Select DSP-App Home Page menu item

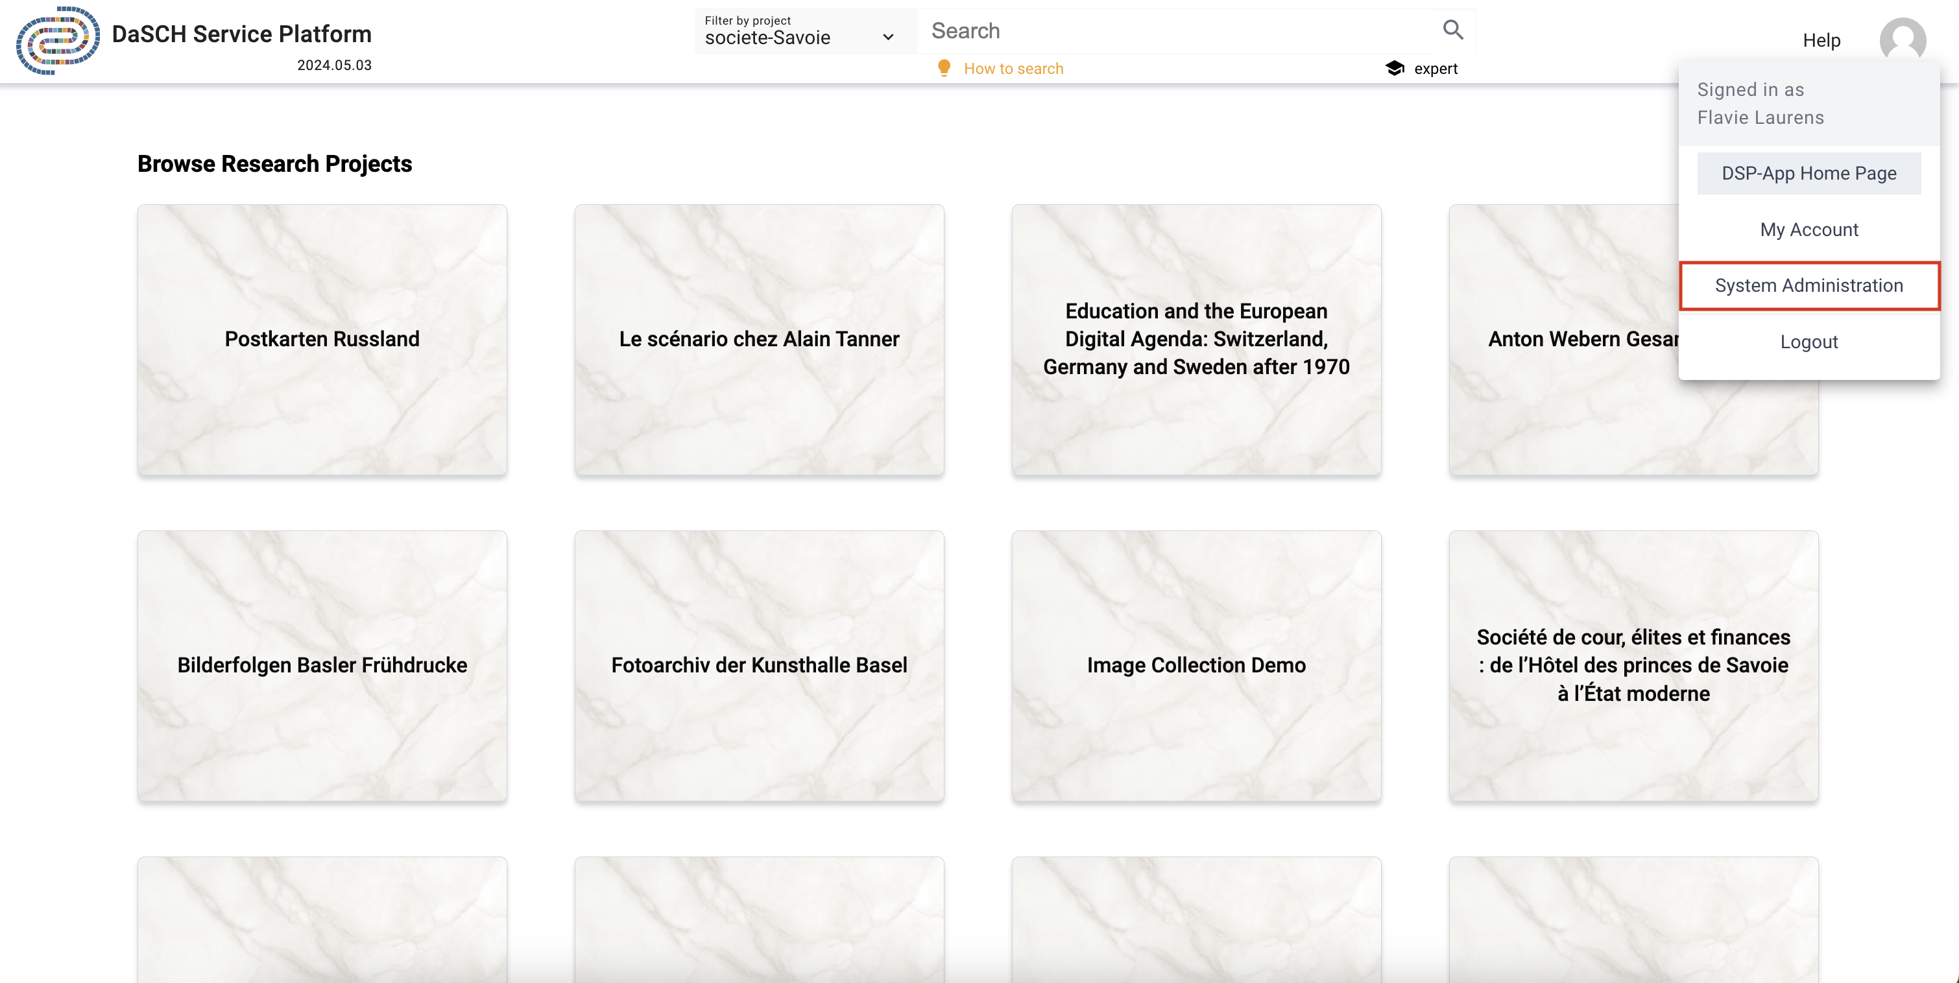pyautogui.click(x=1809, y=173)
